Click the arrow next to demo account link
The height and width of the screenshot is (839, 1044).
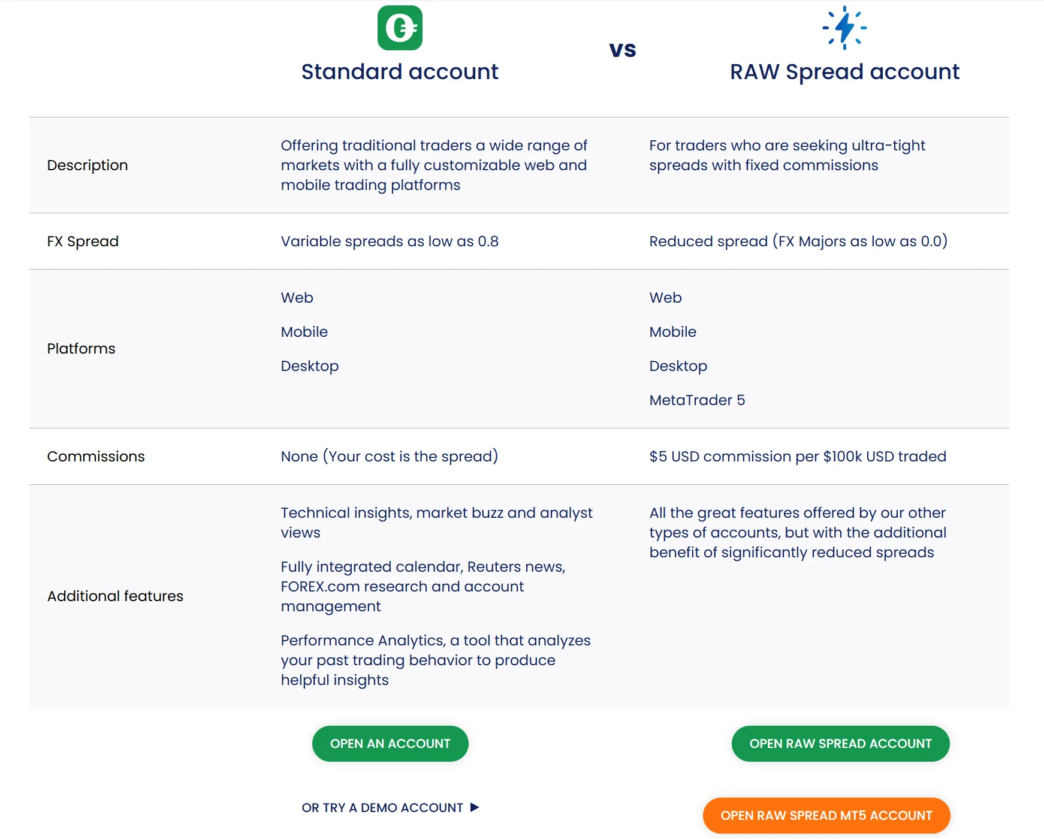pyautogui.click(x=475, y=807)
